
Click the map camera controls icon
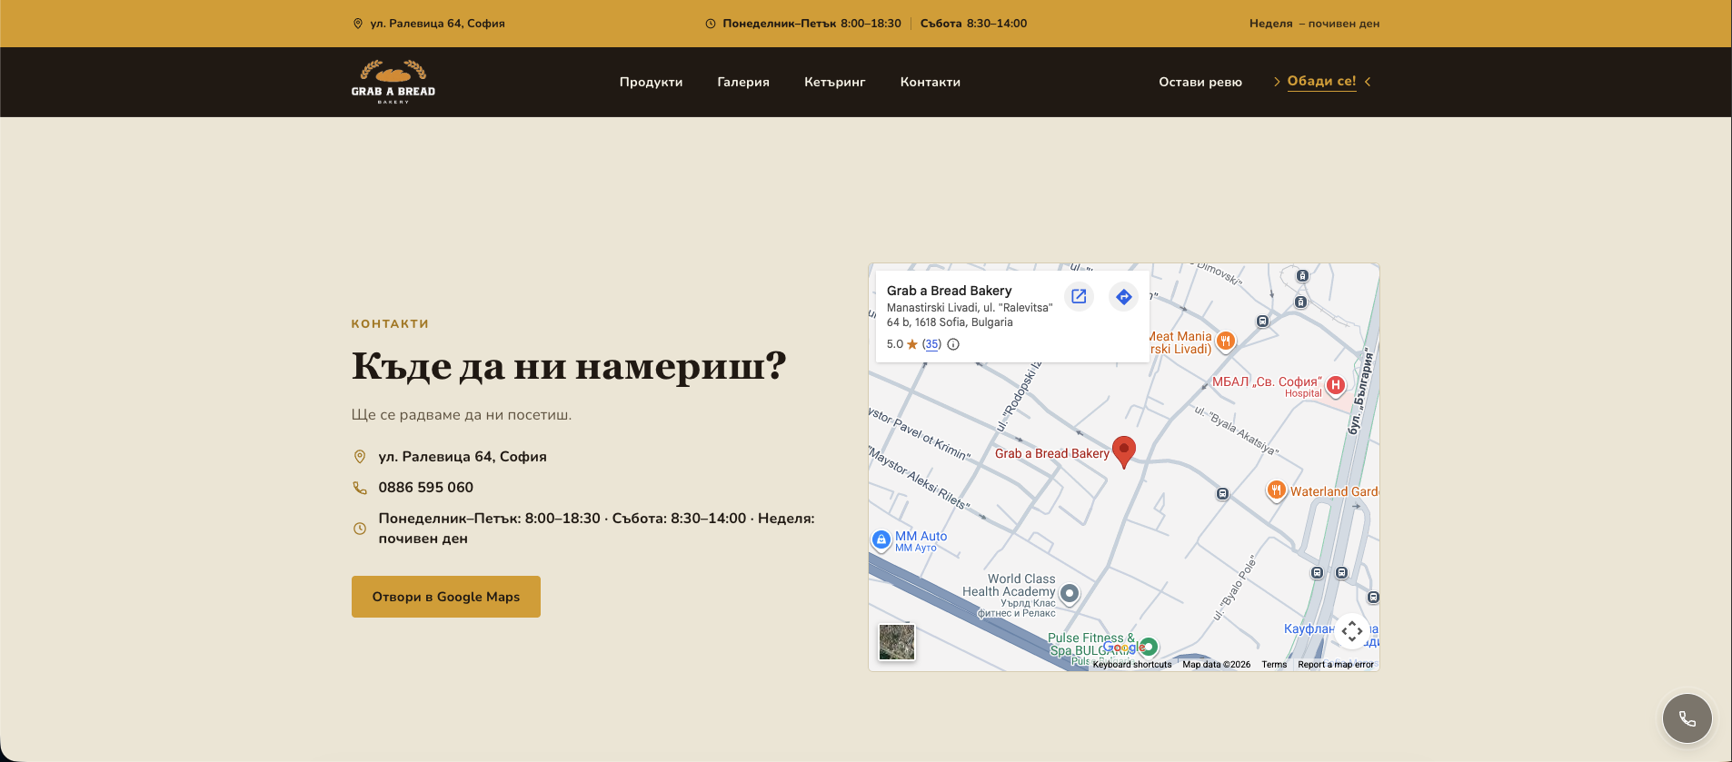coord(1351,630)
